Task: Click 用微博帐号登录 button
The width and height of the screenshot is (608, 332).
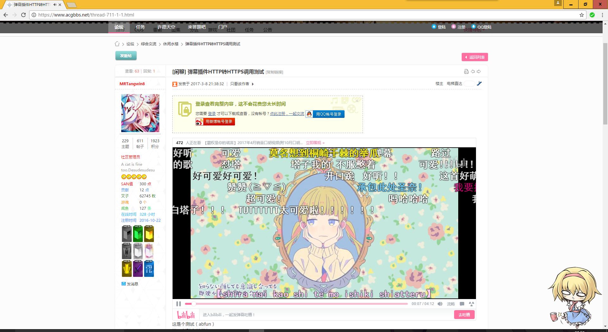Action: click(x=215, y=122)
